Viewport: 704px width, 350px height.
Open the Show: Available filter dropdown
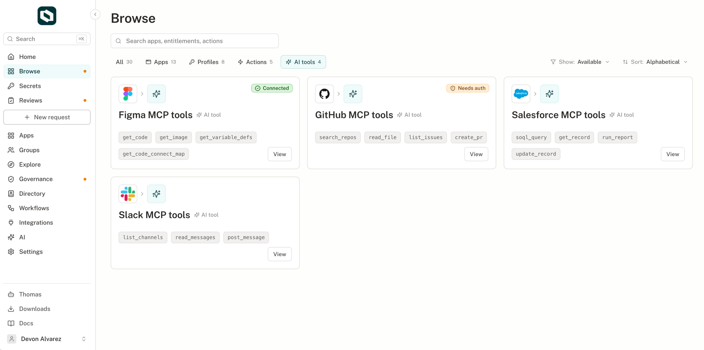click(580, 62)
